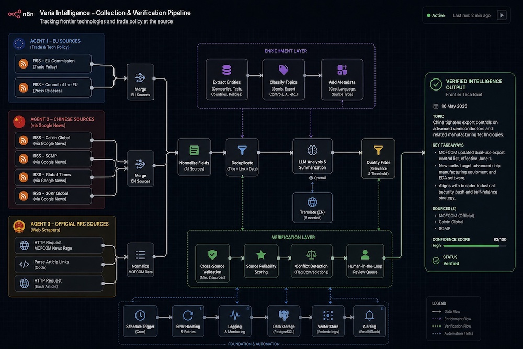The height and width of the screenshot is (349, 523).
Task: Click the KEY TAKEAWAYS section label
Action: point(448,145)
